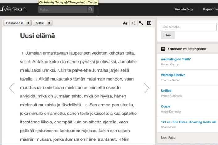This screenshot has width=218, height=145.
Task: Open Rekisteröidy registration link
Action: coord(184,9)
